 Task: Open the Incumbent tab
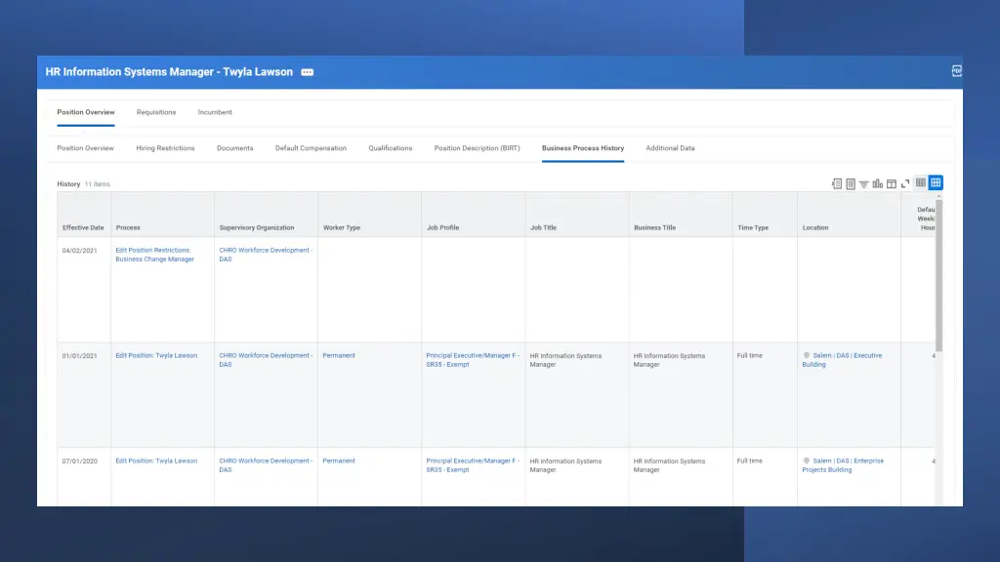pyautogui.click(x=215, y=112)
